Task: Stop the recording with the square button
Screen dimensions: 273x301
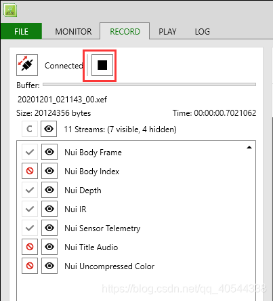Action: 102,65
